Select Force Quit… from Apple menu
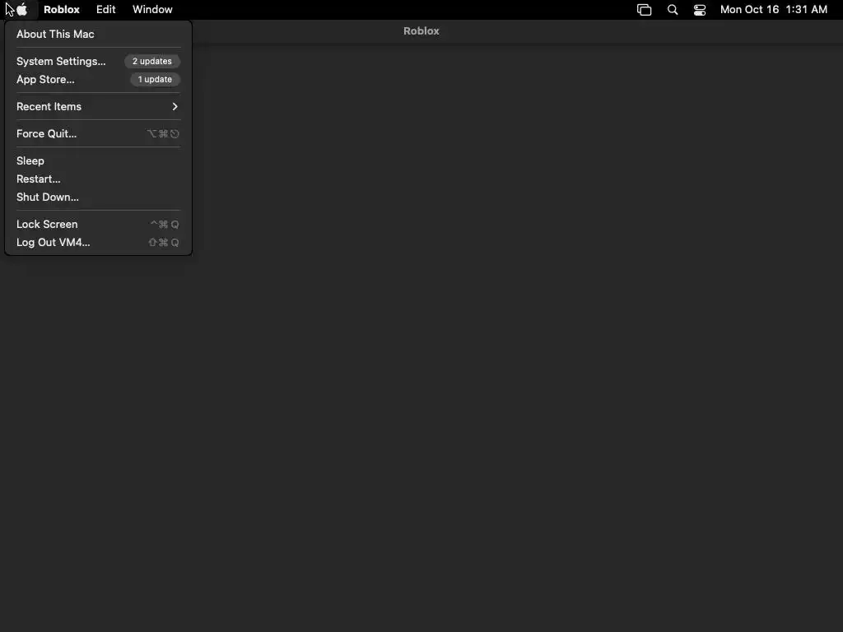This screenshot has width=843, height=632. [99, 134]
